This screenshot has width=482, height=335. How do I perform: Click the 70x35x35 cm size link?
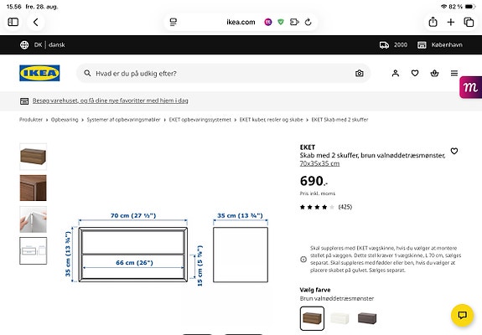tap(319, 163)
